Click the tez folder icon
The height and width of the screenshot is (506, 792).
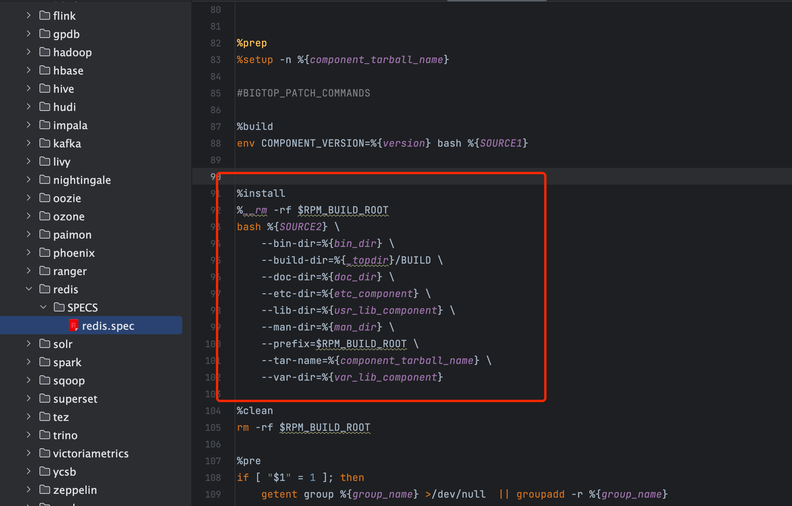[x=45, y=417]
